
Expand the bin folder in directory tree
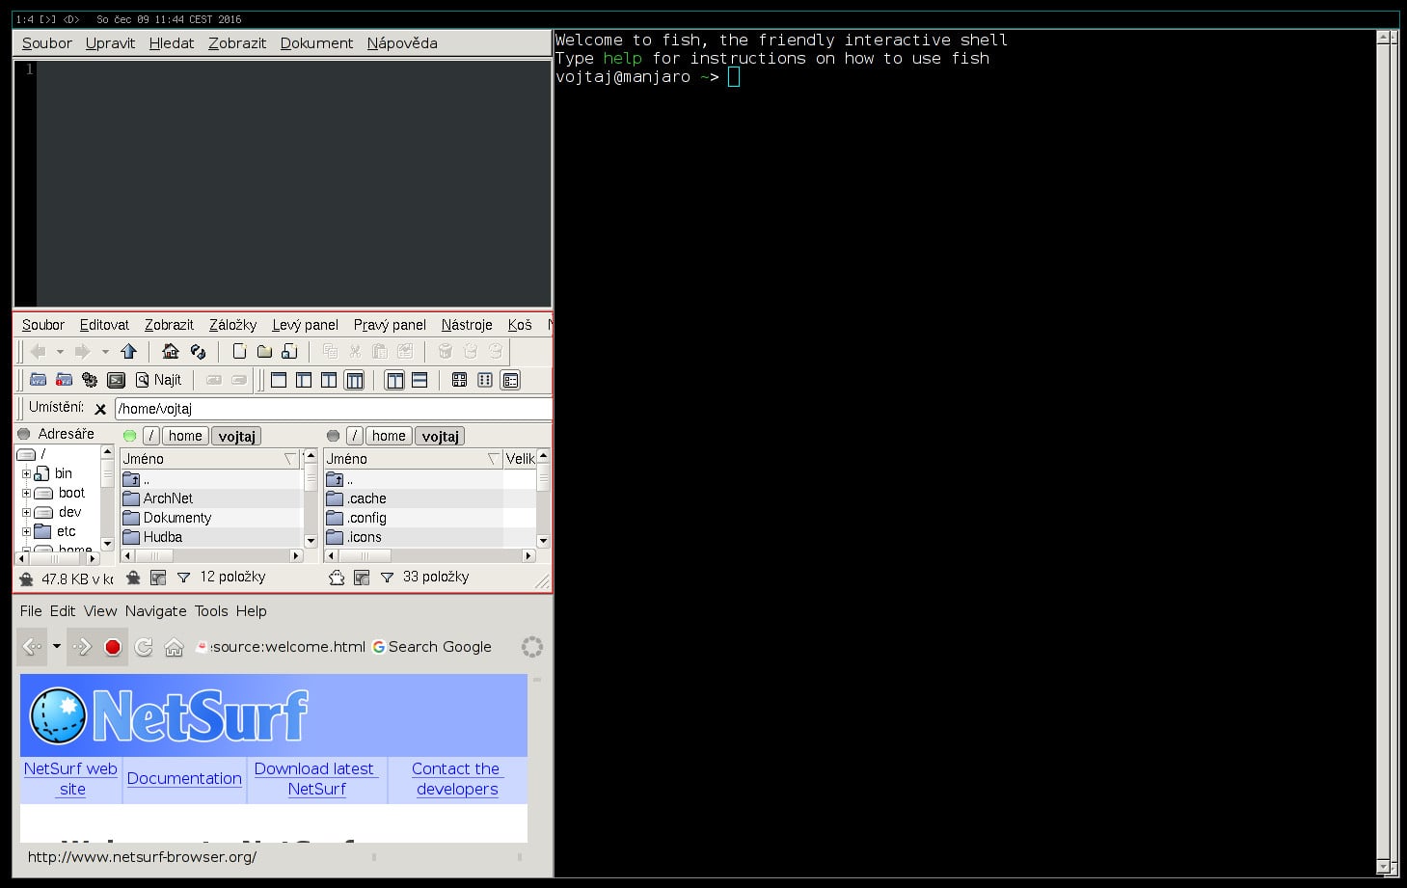(x=27, y=473)
